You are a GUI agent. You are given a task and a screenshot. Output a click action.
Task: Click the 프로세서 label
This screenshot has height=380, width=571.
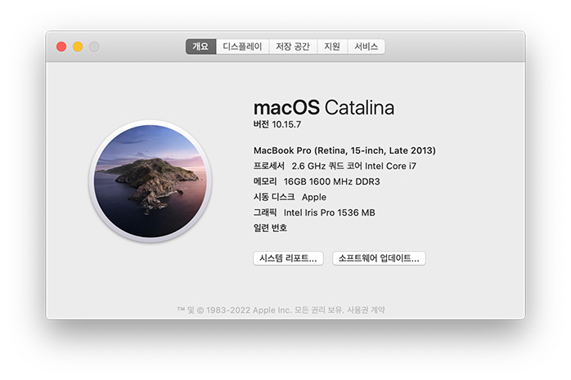[x=269, y=166]
